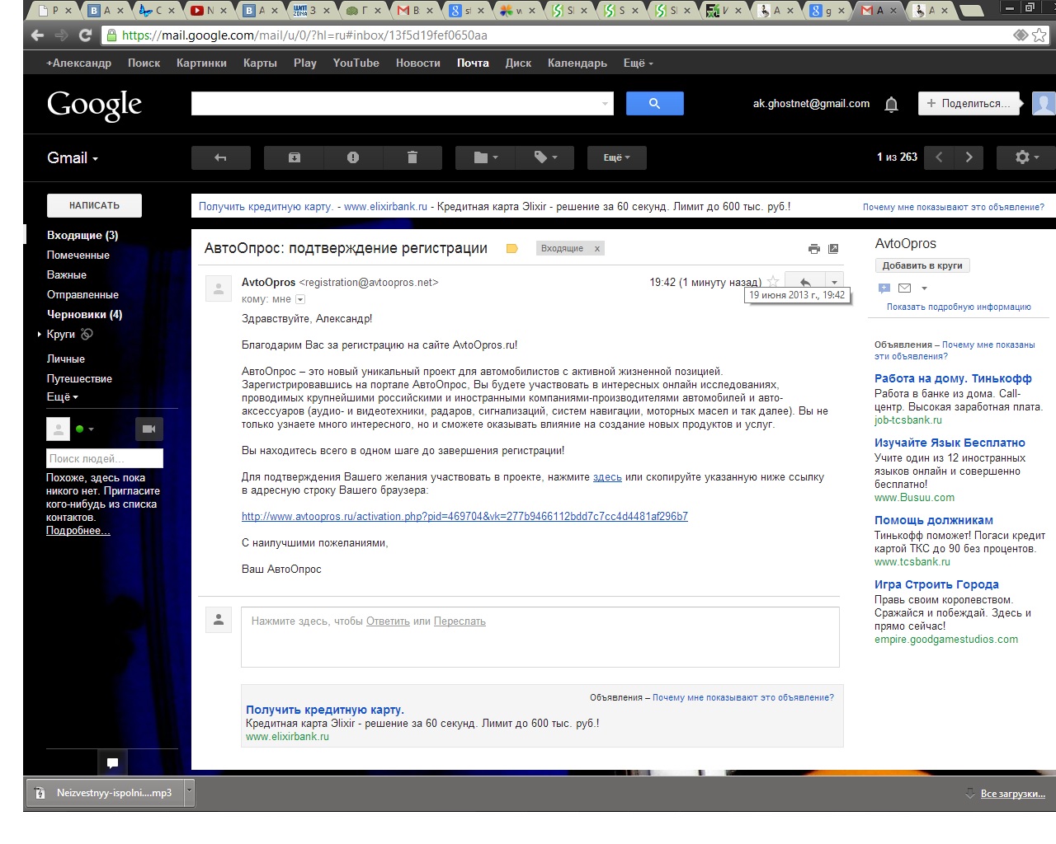
Task: Report this message as spam
Action: [x=353, y=157]
